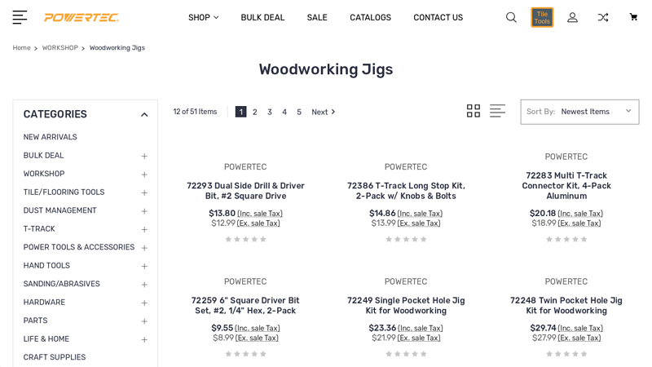This screenshot has height=367, width=652.
Task: Go to Home breadcrumb
Action: 22,48
